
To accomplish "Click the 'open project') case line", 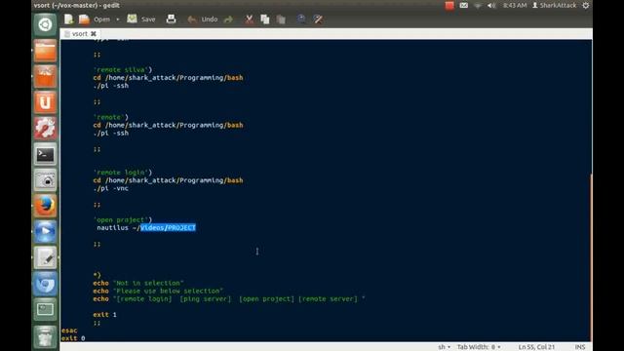I will [123, 219].
